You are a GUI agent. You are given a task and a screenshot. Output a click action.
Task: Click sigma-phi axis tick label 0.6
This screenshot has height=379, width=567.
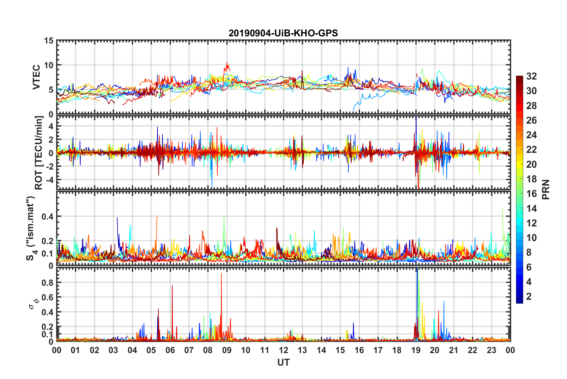(x=47, y=297)
